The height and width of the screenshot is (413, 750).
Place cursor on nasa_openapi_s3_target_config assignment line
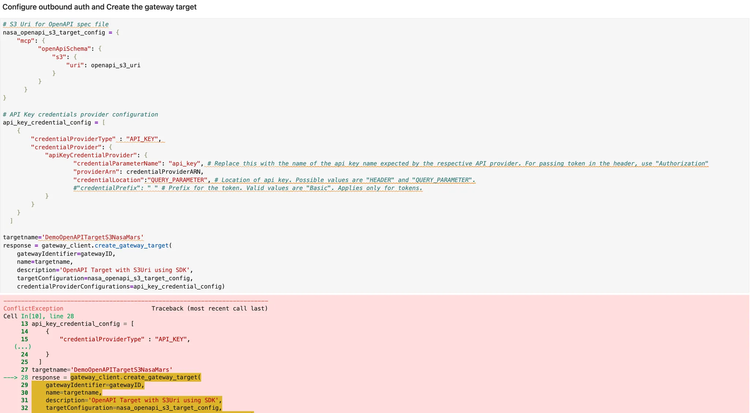(54, 33)
